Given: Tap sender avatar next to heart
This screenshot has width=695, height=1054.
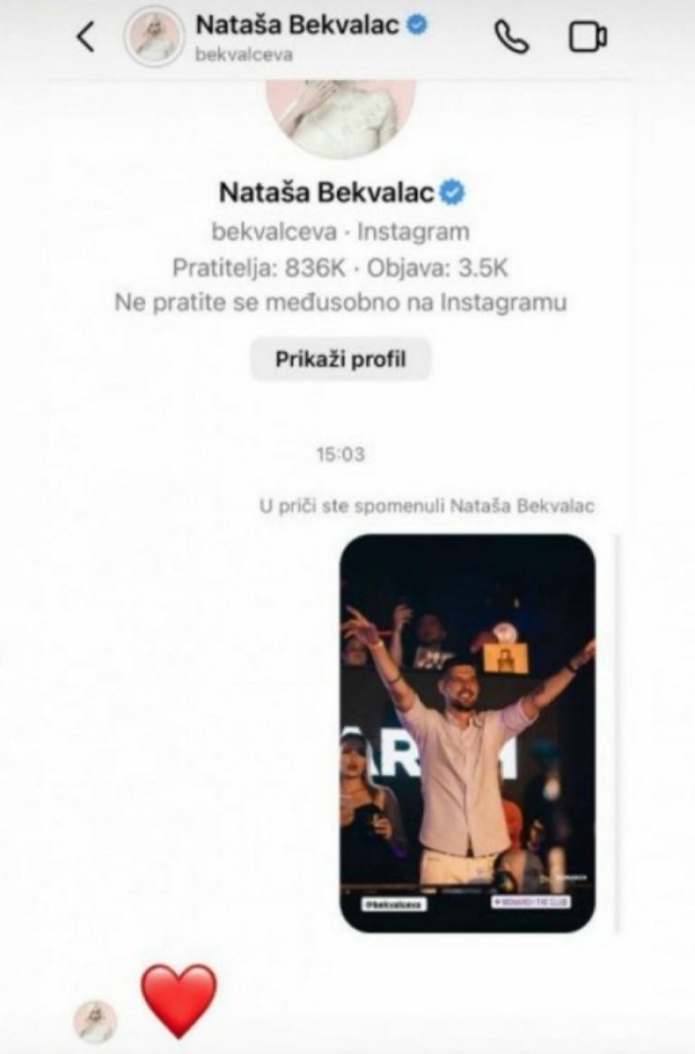Looking at the screenshot, I should click(x=95, y=1022).
